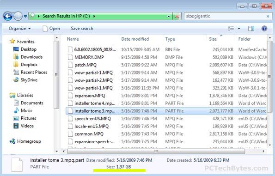Screen dimensions: 275x176
Task: Open the Organize menu
Action: 19,28
